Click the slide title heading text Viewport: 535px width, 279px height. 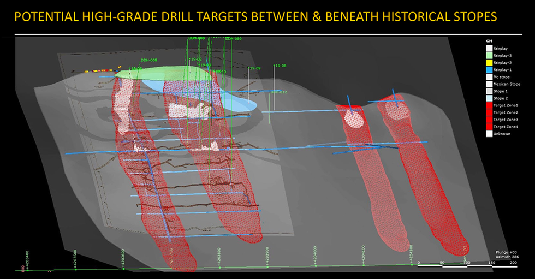255,17
